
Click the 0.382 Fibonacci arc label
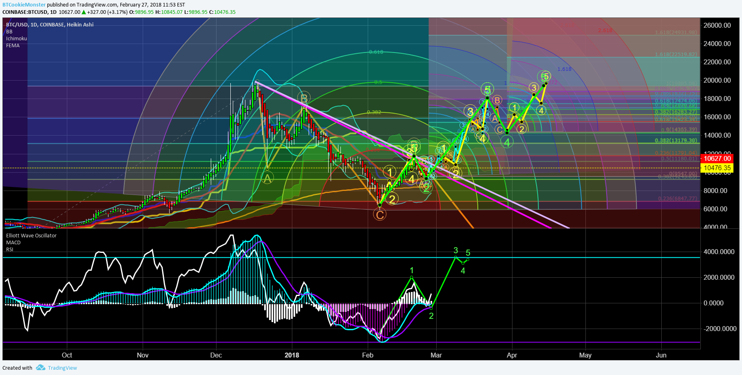point(374,112)
